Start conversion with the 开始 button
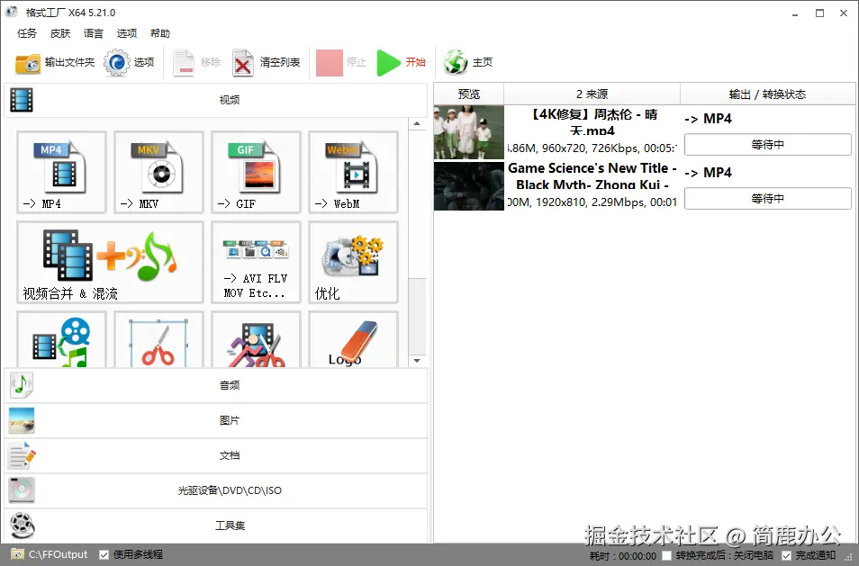The height and width of the screenshot is (566, 859). pos(402,62)
